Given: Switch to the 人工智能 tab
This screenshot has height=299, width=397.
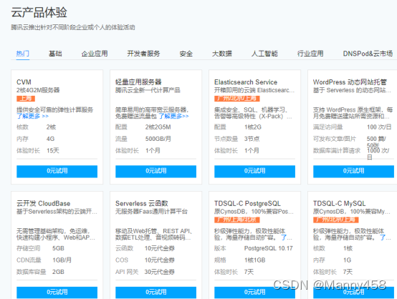Looking at the screenshot, I should pyautogui.click(x=264, y=54).
